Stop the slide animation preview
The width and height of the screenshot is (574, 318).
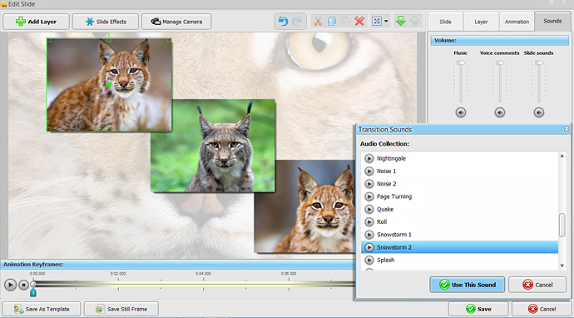point(23,285)
